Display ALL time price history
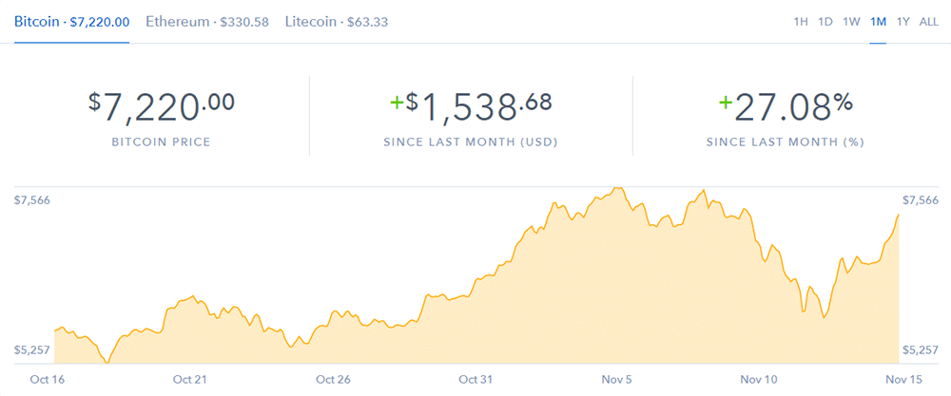Screen dimensions: 951x396 coord(929,22)
